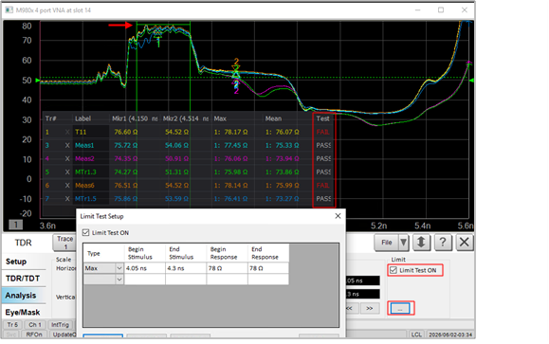Screen dimensions: 549x344
Task: Select the Begin Stimulus cell 4.05 ns
Action: click(x=145, y=268)
